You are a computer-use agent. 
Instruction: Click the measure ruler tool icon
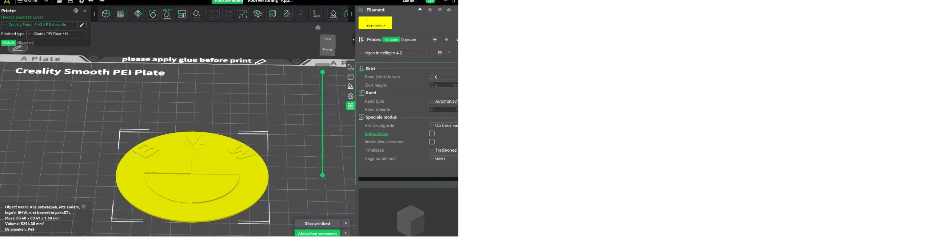pos(316,14)
